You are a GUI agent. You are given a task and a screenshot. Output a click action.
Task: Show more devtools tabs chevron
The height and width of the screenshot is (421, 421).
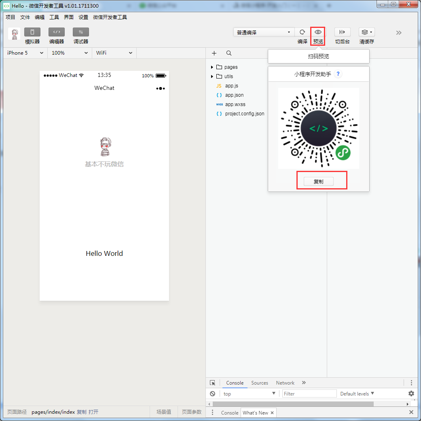coord(304,383)
